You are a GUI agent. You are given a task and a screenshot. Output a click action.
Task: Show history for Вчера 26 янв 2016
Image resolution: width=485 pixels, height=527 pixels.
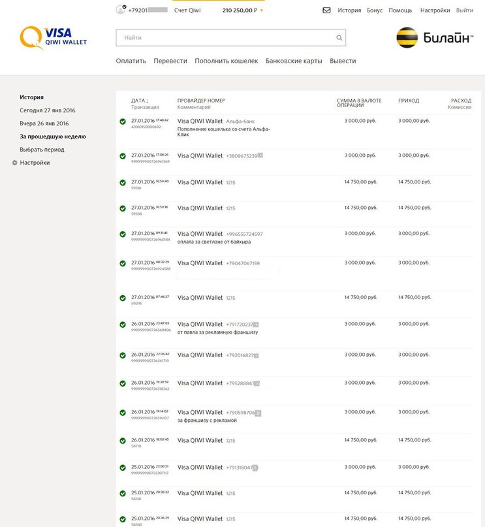click(44, 123)
